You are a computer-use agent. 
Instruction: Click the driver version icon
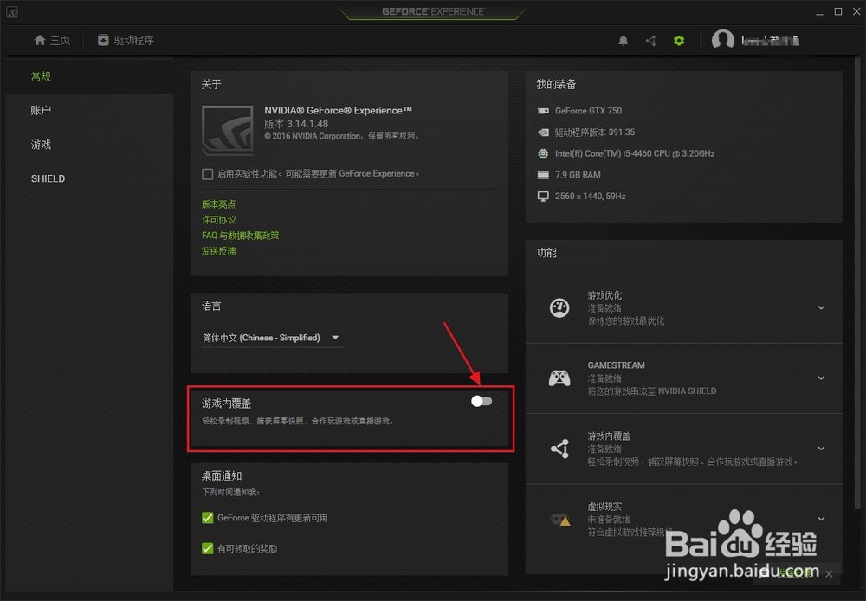coord(543,132)
